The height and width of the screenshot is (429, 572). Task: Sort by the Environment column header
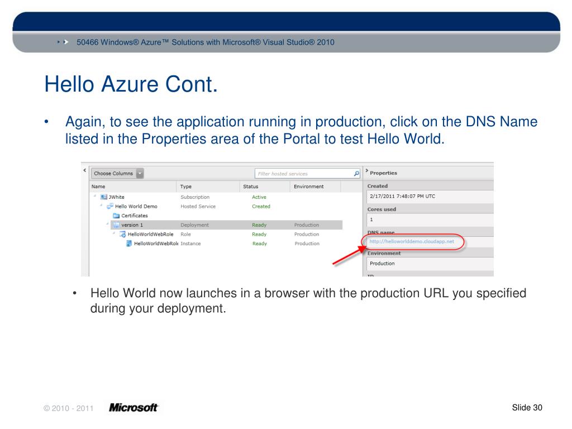pyautogui.click(x=315, y=187)
